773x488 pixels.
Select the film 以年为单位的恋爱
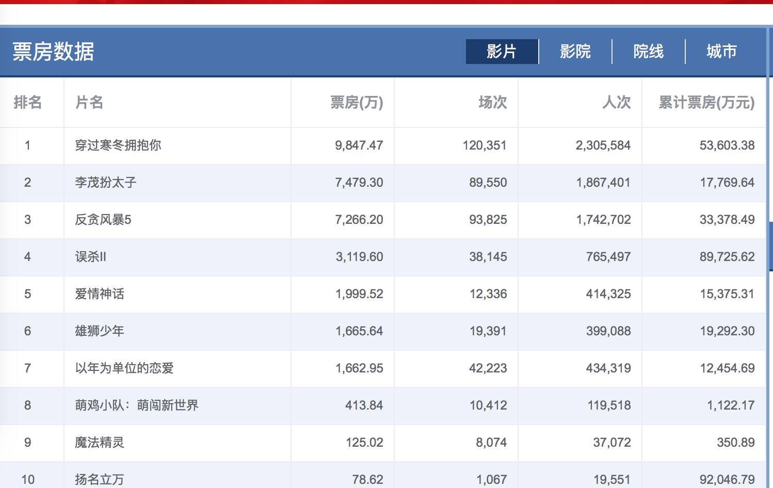(x=124, y=368)
